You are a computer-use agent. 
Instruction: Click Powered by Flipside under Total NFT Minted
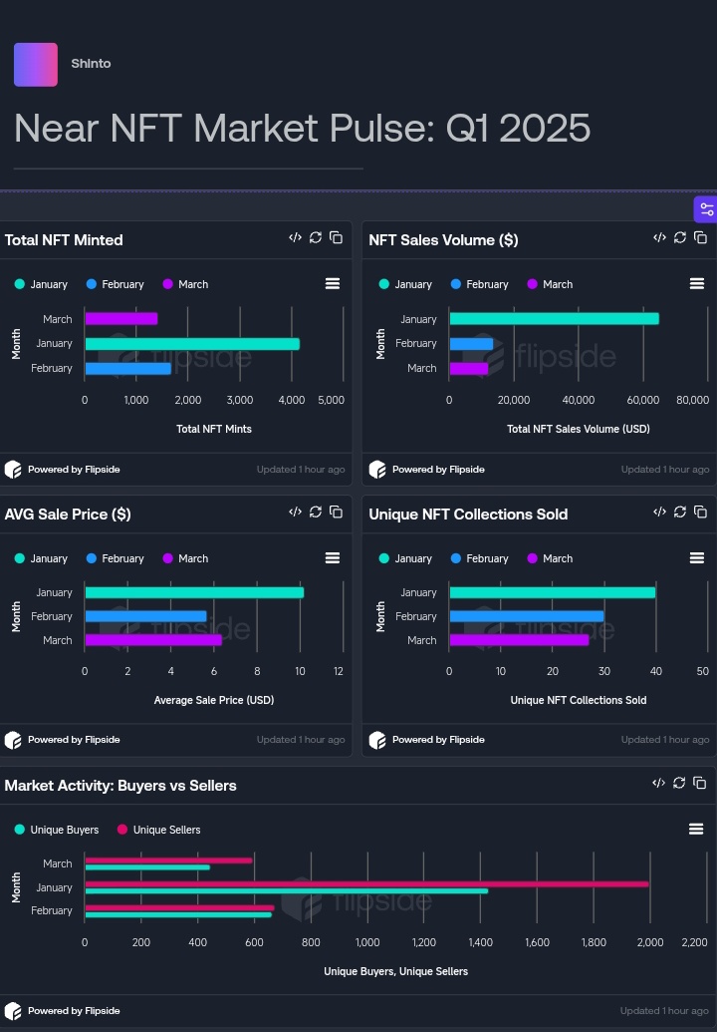pos(63,470)
